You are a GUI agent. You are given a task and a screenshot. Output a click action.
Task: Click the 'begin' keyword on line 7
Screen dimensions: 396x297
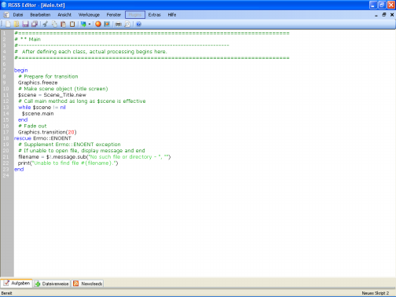click(x=21, y=70)
